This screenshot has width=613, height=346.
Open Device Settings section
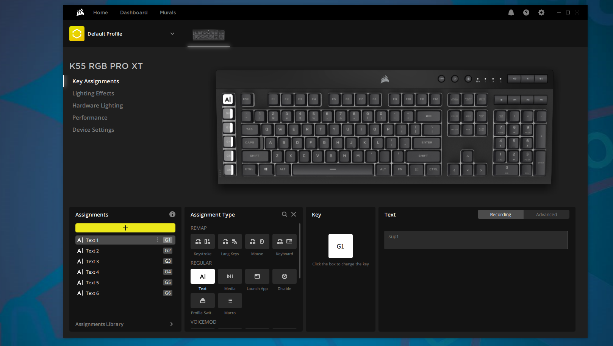tap(93, 130)
